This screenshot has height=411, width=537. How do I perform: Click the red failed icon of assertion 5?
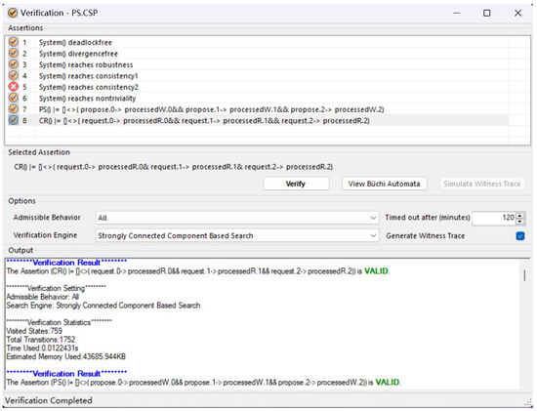(x=13, y=87)
